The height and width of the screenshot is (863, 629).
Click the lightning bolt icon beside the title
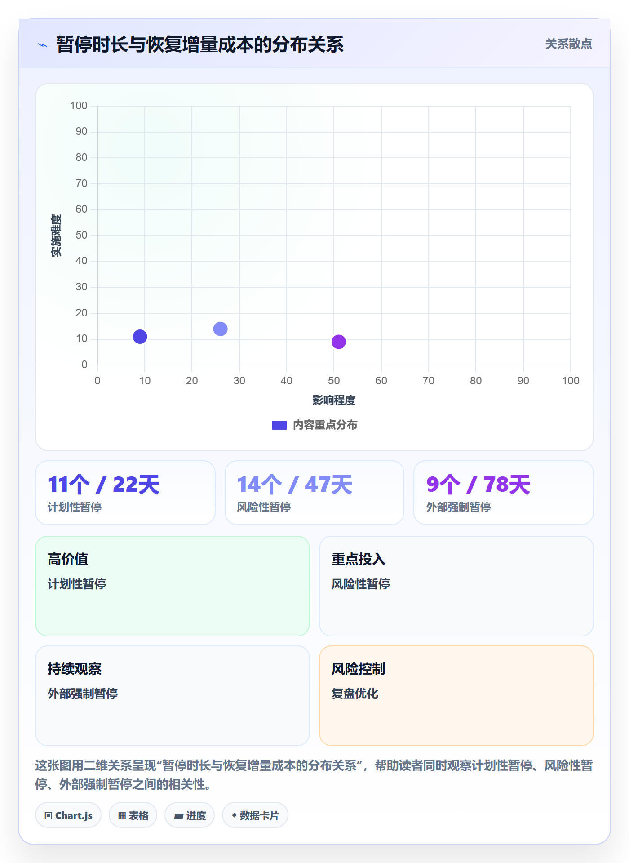43,45
